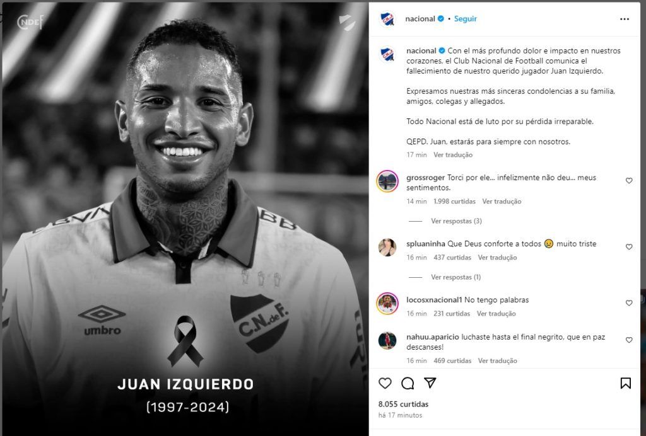Like locosxnacional1's comment heart
Screen dimensions: 646x436
tap(629, 302)
